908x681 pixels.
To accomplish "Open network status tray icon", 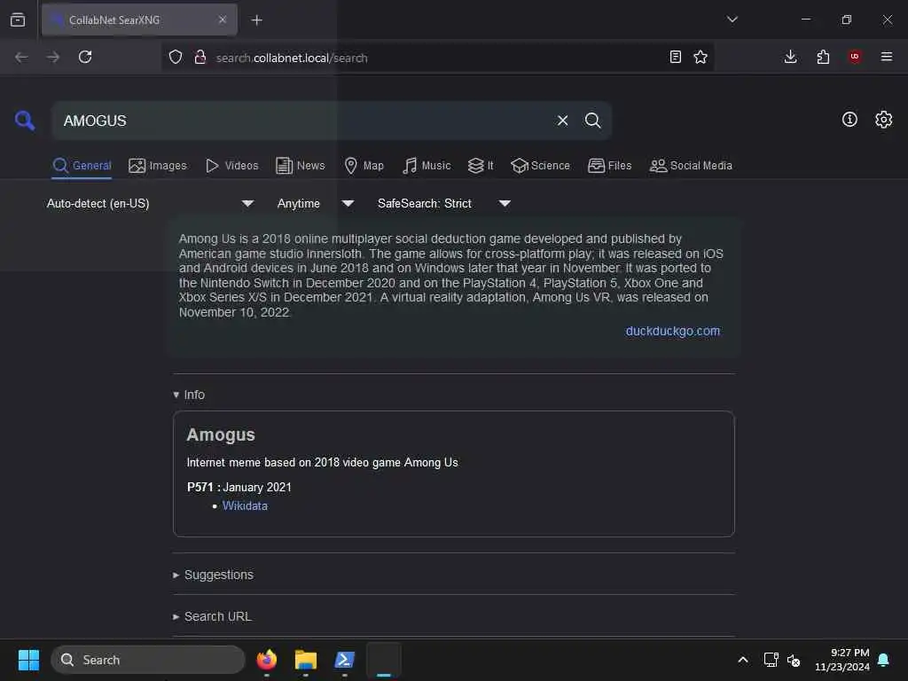I will 771,660.
